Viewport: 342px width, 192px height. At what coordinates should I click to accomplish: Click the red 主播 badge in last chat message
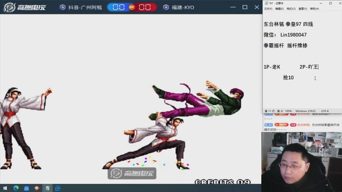[x=293, y=125]
